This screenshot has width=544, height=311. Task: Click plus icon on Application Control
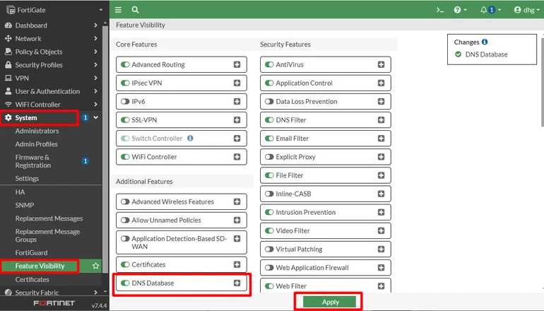point(381,83)
